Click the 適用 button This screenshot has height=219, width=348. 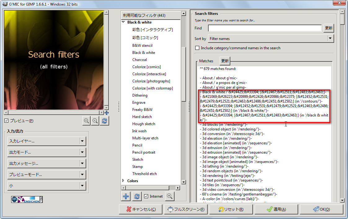pos(276,209)
